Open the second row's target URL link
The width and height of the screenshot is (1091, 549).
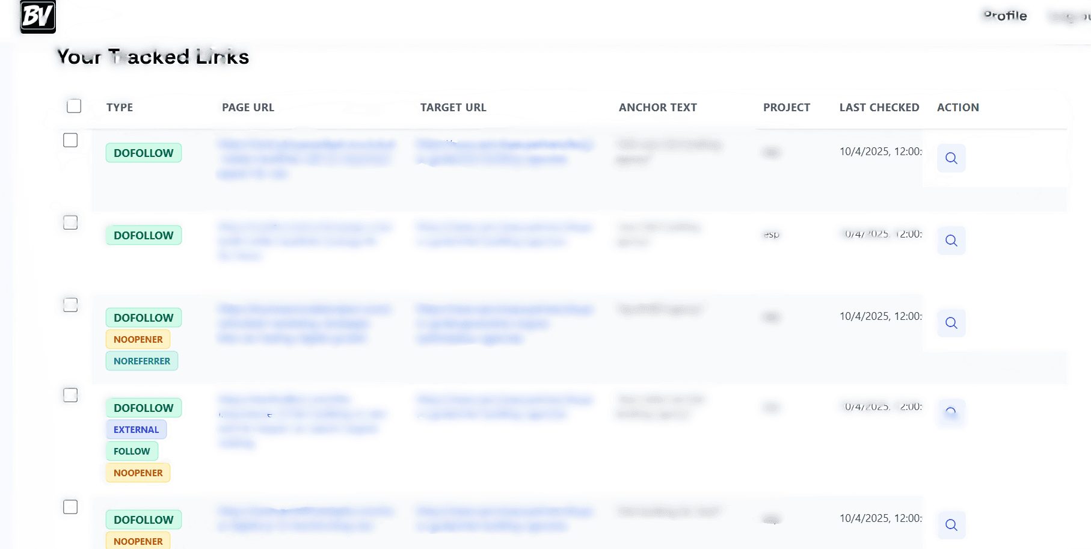point(504,234)
